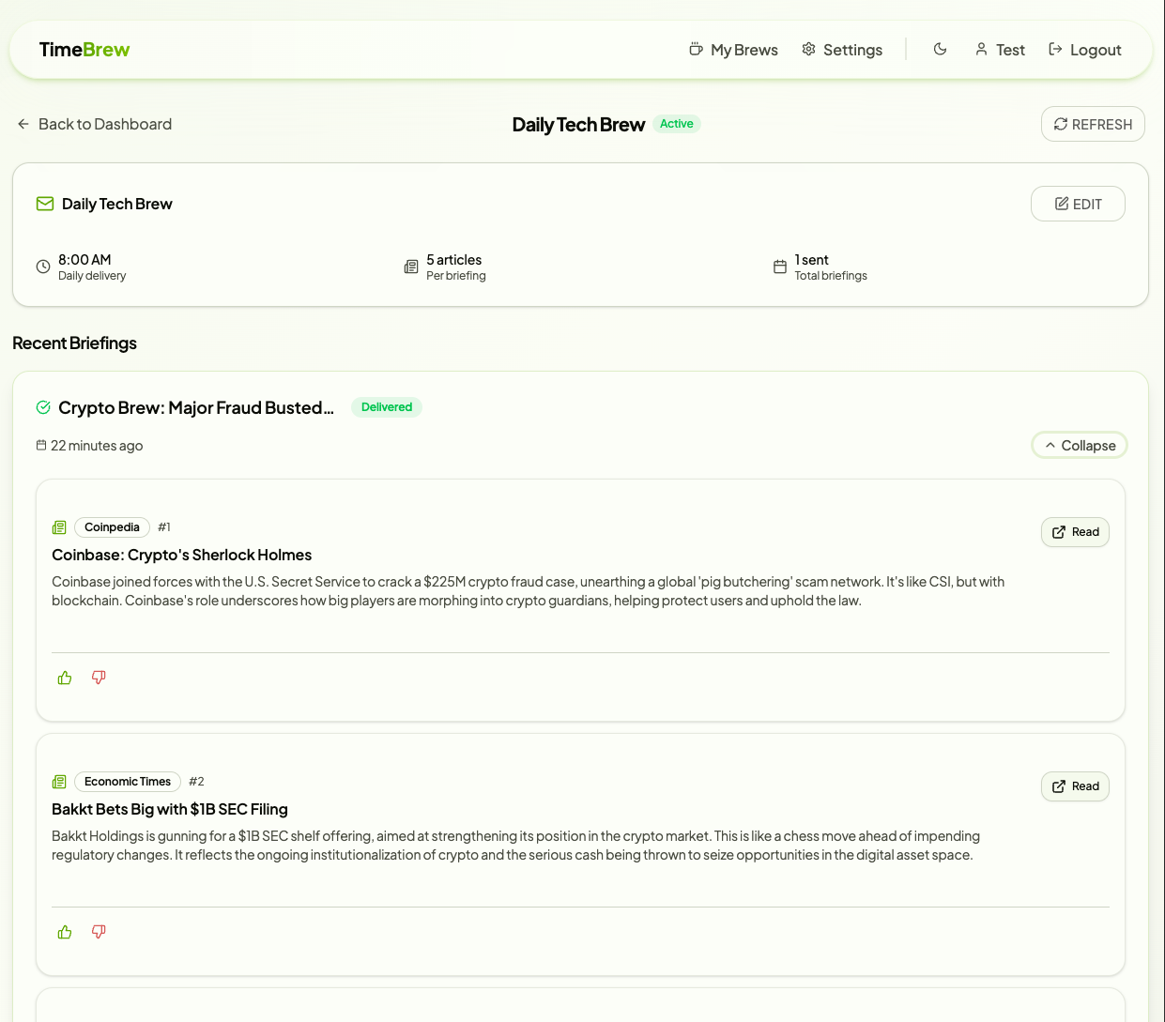Image resolution: width=1165 pixels, height=1022 pixels.
Task: Click the Delivered status badge
Action: pyautogui.click(x=387, y=407)
